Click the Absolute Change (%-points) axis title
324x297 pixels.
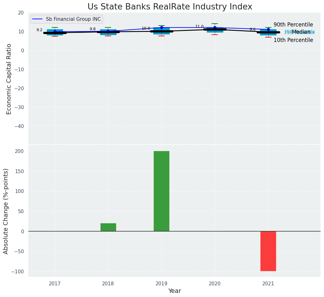click(6, 211)
